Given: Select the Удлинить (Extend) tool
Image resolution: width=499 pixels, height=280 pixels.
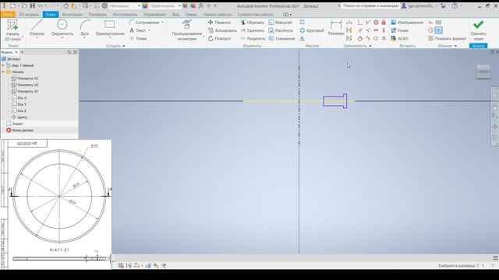Looking at the screenshot, I should coord(253,30).
